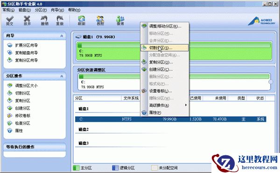Image resolution: width=280 pixels, height=173 pixels.
Task: Select 磁盘2 group in partition list
Action: coord(84,130)
